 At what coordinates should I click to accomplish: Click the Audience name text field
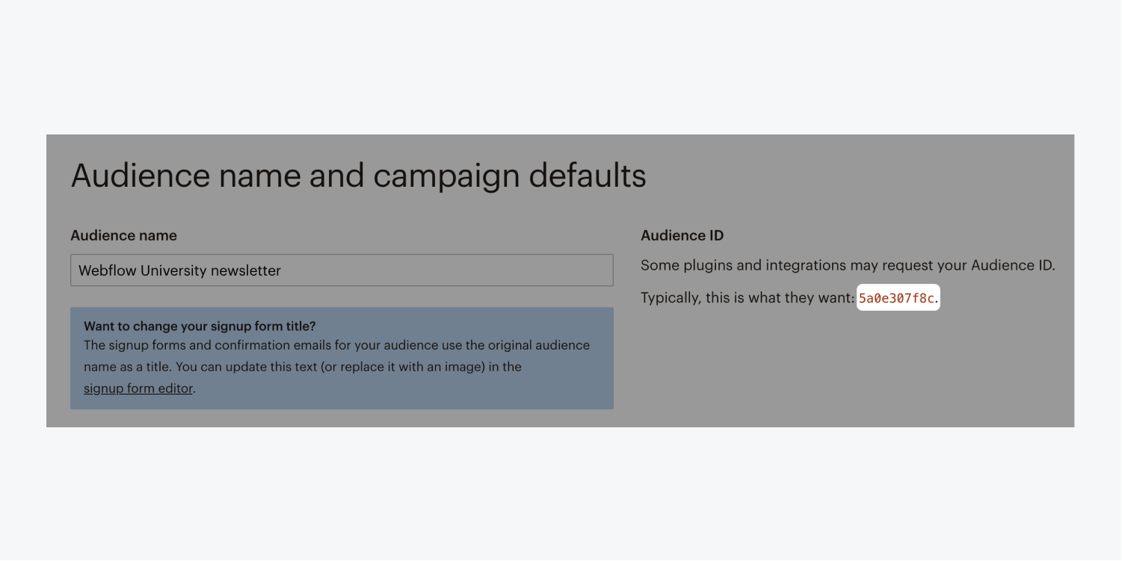tap(342, 270)
